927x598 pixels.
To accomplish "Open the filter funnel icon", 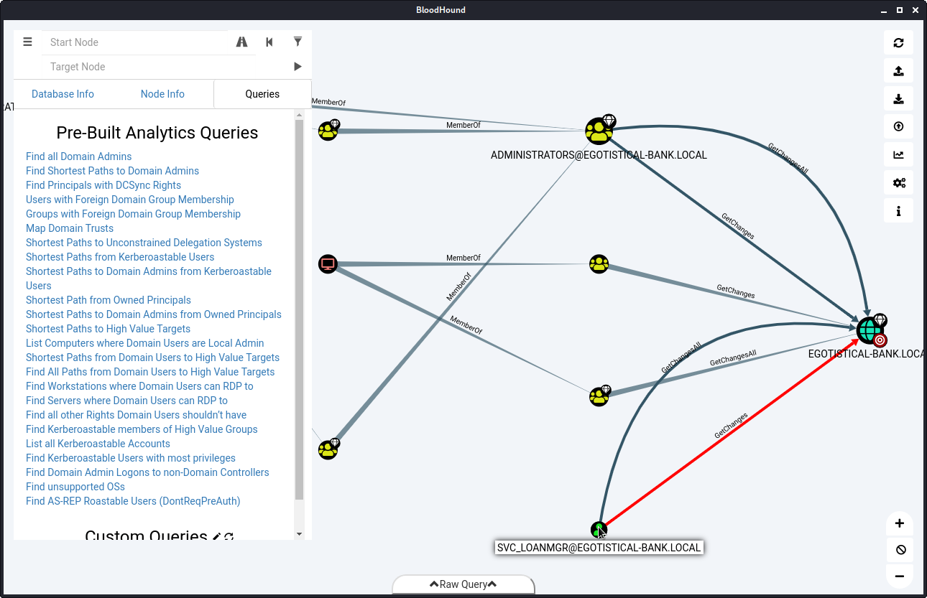I will [x=298, y=42].
